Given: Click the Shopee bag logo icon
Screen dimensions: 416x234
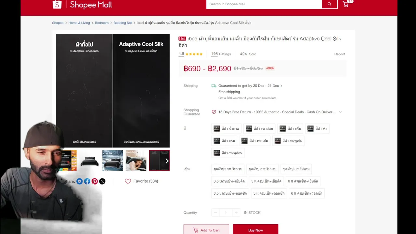Looking at the screenshot, I should [57, 4].
